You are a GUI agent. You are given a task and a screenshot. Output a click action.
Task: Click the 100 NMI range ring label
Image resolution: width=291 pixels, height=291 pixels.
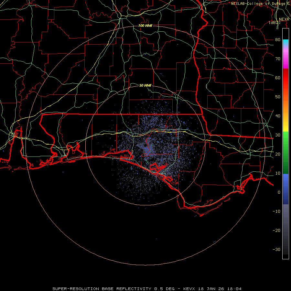pyautogui.click(x=145, y=26)
